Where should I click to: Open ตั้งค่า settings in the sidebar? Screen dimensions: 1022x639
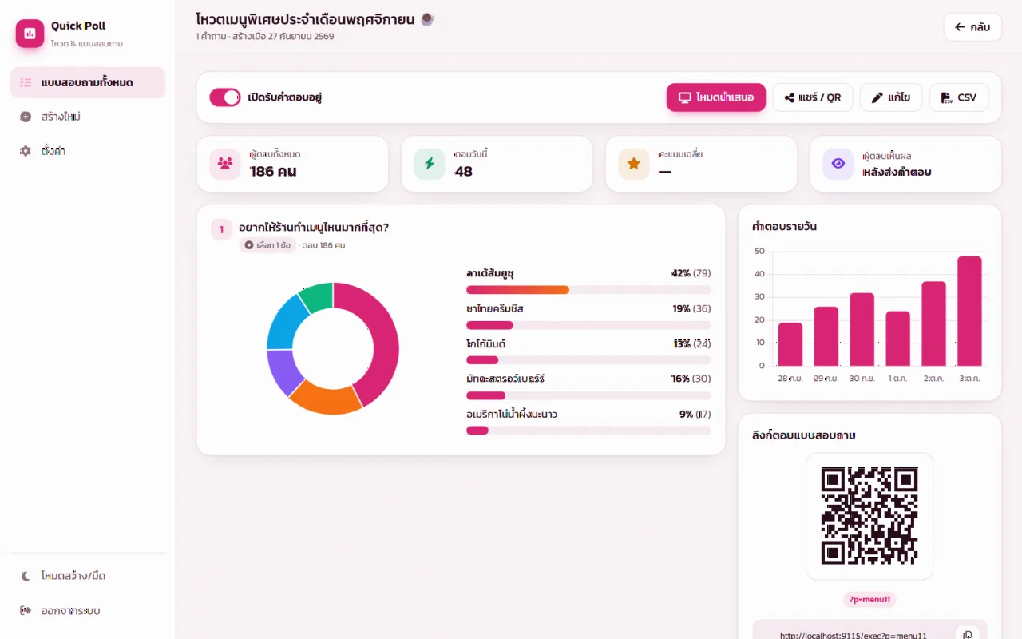click(88, 151)
